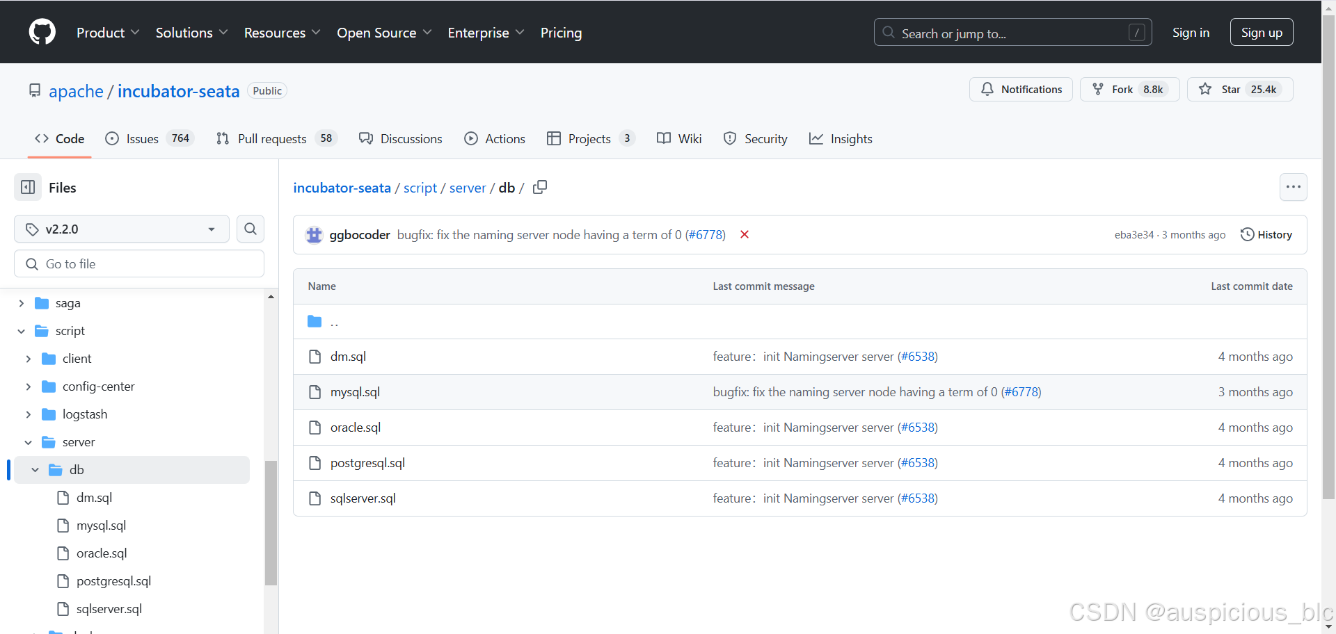The height and width of the screenshot is (634, 1336).
Task: Open the three-dot more options menu
Action: coord(1294,187)
